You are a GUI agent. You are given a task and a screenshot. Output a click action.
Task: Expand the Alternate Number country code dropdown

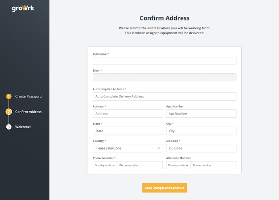pos(178,165)
